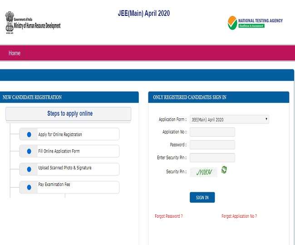Select the Fill Online Application Form step
Viewport: 295px width, 245px height.
point(59,151)
